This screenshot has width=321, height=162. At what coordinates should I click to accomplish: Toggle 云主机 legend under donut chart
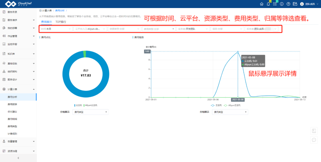point(78,105)
